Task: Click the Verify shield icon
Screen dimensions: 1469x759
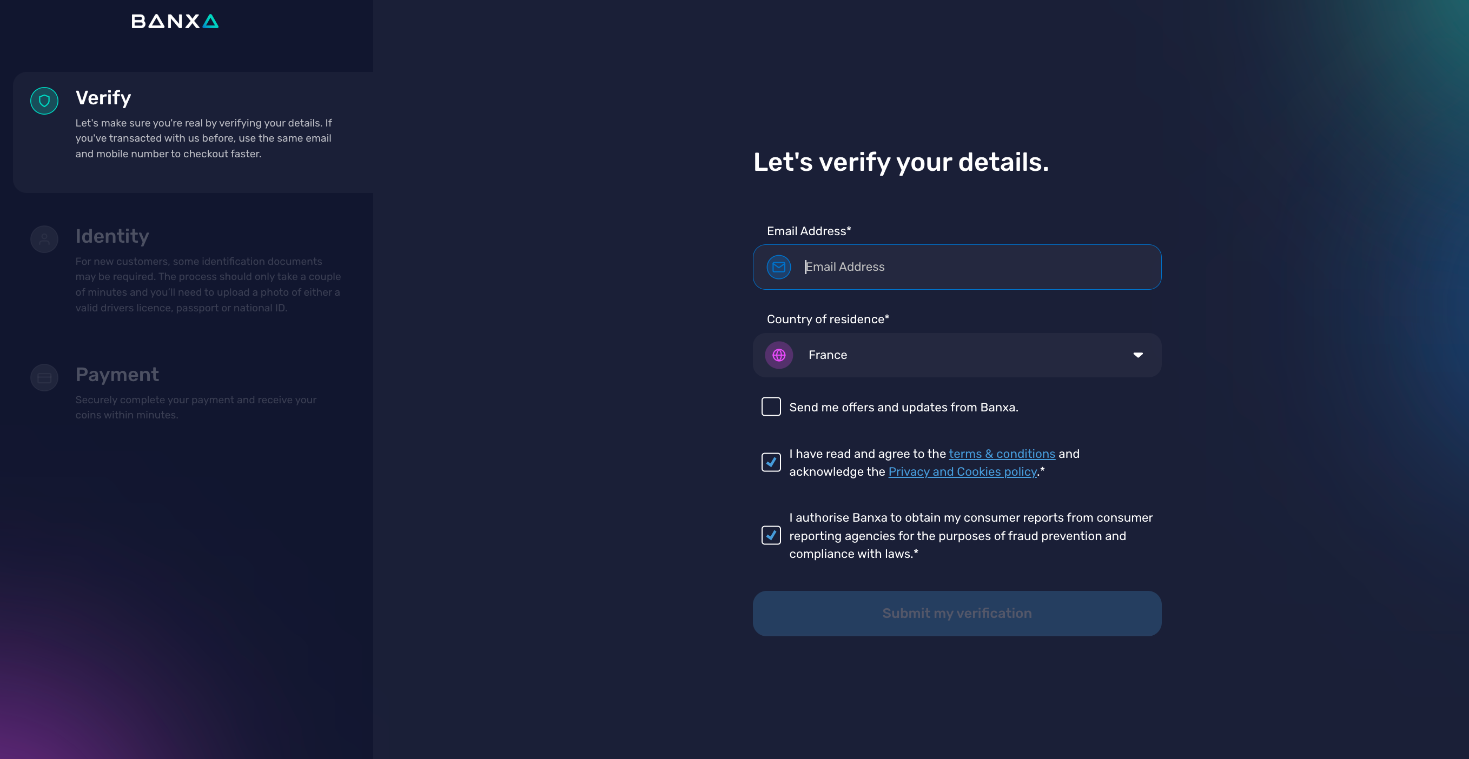Action: [x=44, y=101]
